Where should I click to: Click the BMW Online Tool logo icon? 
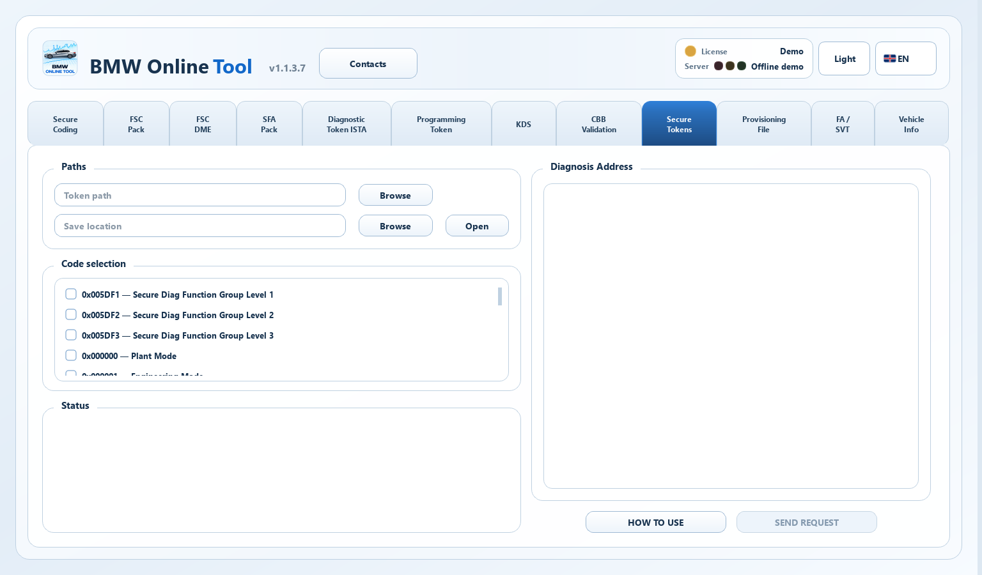click(x=60, y=58)
